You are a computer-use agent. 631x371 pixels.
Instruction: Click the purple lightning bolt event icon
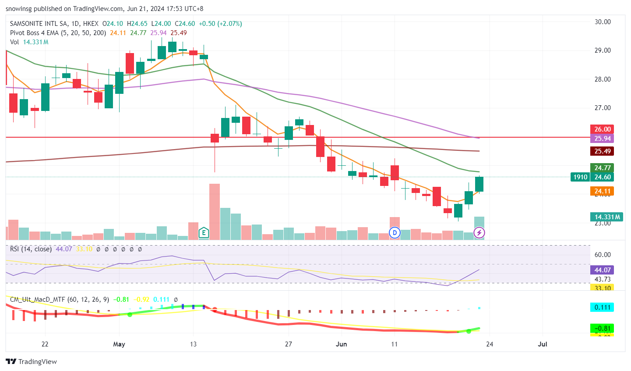click(x=479, y=233)
